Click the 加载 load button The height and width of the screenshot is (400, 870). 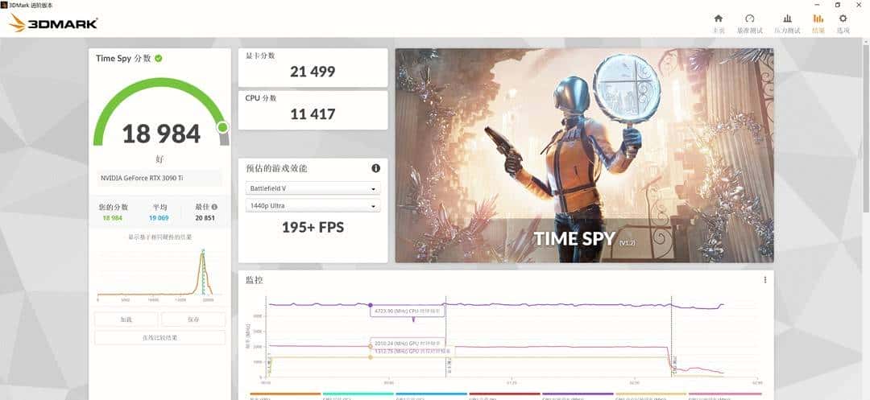pyautogui.click(x=126, y=320)
